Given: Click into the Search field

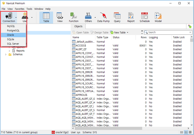Looking at the screenshot, I should pos(168,32).
